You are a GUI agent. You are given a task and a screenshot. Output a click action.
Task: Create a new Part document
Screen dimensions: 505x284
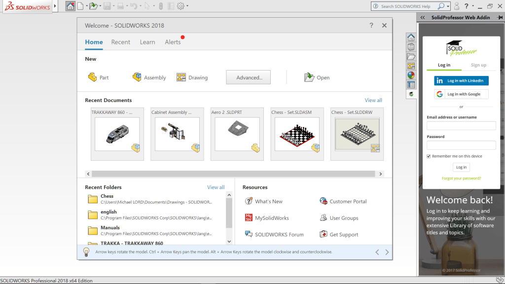point(98,77)
